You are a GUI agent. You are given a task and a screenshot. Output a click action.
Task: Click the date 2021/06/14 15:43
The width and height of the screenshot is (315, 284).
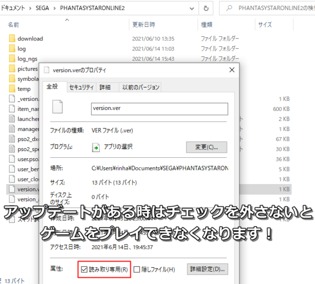(153, 59)
